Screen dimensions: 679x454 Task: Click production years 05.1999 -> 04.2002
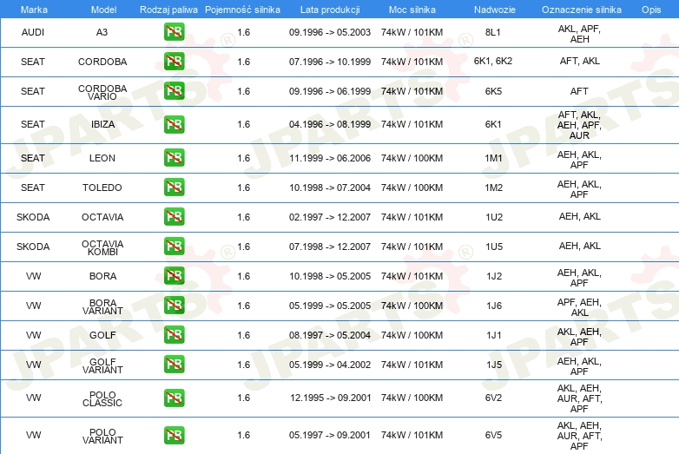coord(330,365)
